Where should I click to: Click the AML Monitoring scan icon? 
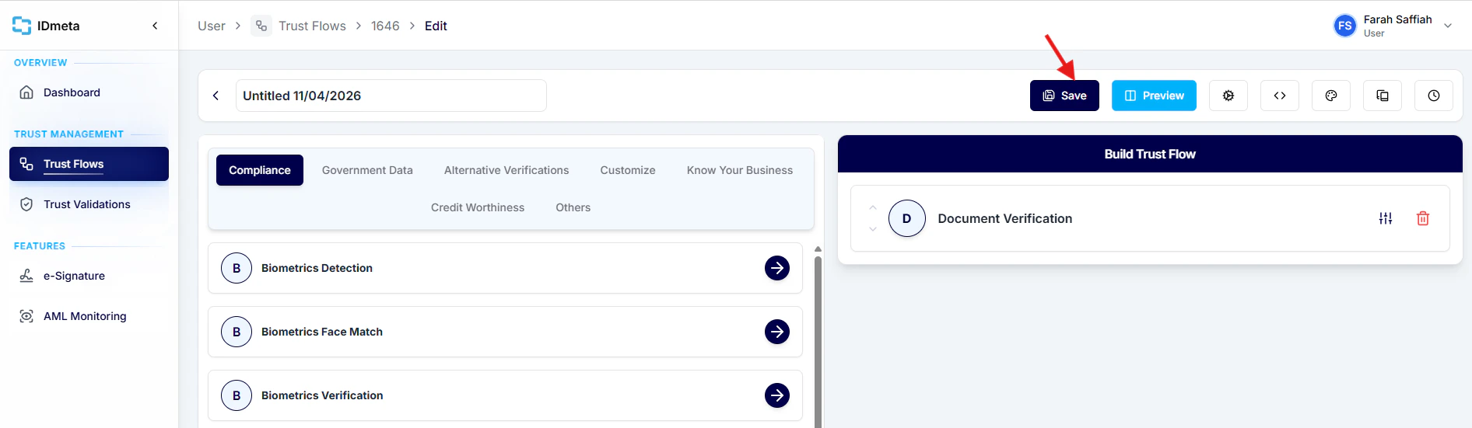[x=26, y=316]
